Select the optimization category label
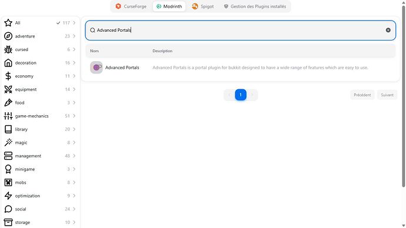The width and height of the screenshot is (406, 228). point(28,196)
